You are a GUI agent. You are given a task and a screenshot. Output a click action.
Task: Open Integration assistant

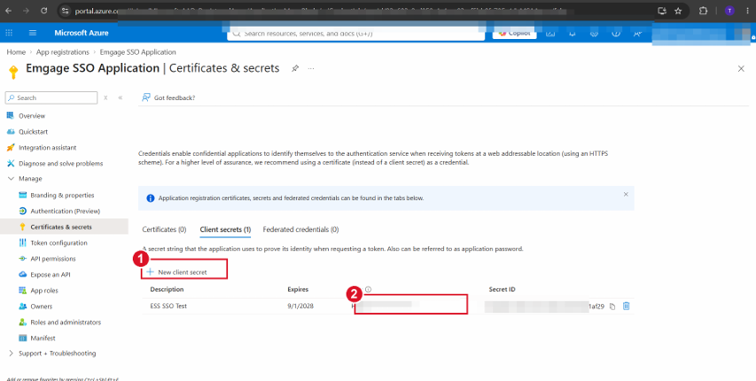coord(47,148)
